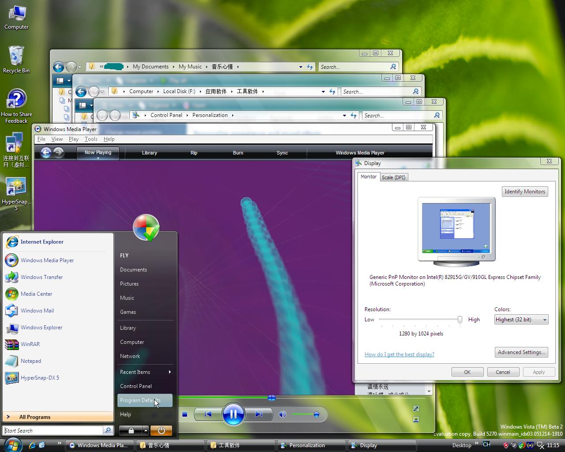This screenshot has height=452, width=565.
Task: Open the Recycle Bin desktop icon
Action: [x=16, y=59]
